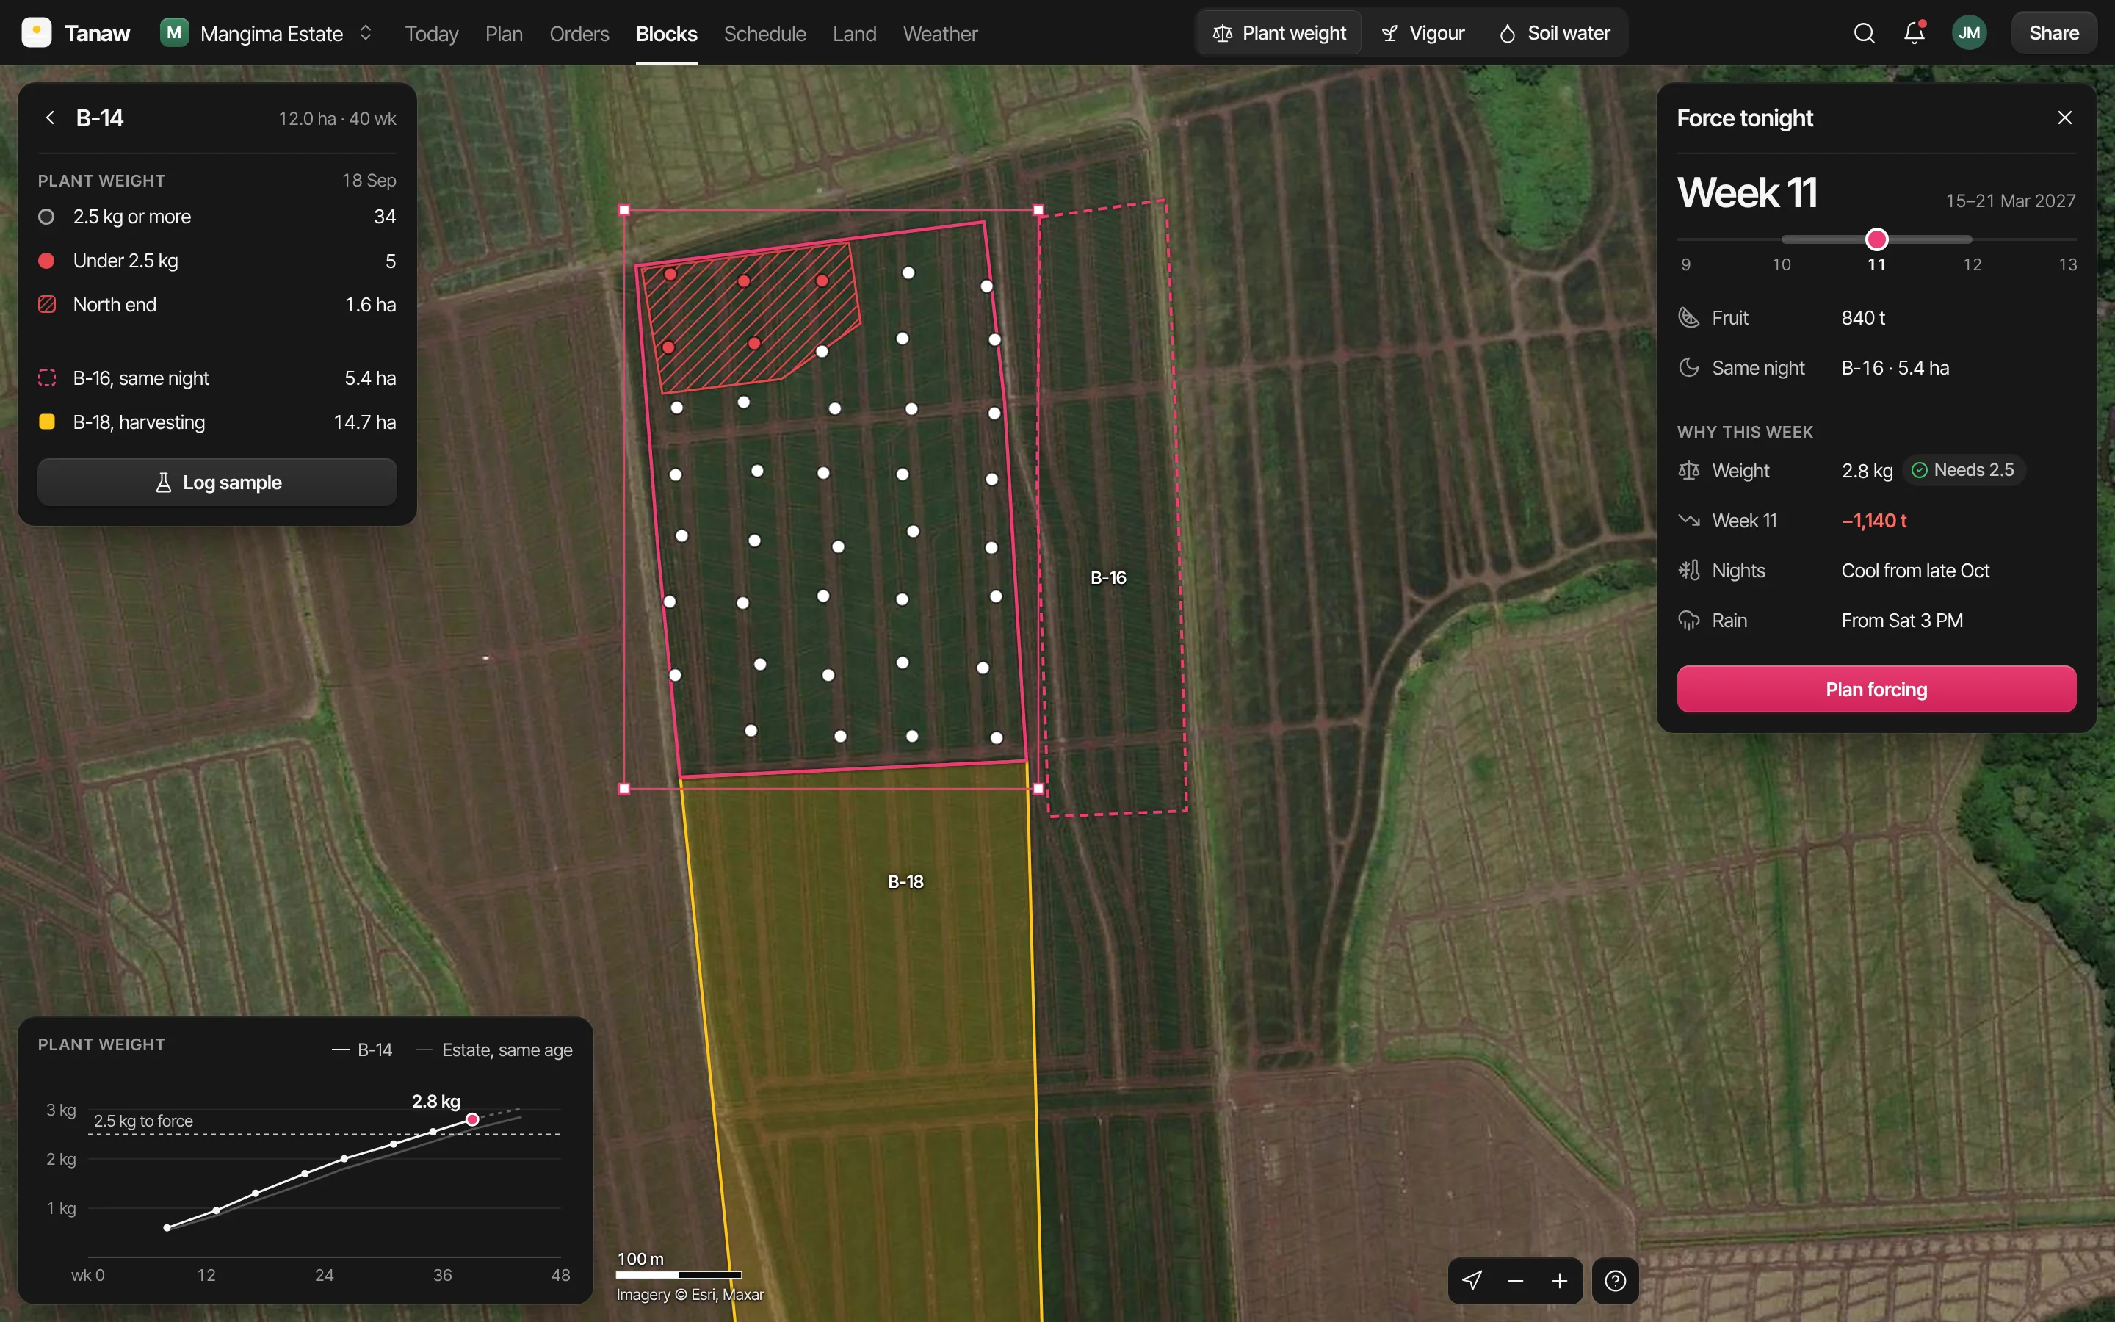2115x1322 pixels.
Task: Open the Schedule tab
Action: click(764, 33)
